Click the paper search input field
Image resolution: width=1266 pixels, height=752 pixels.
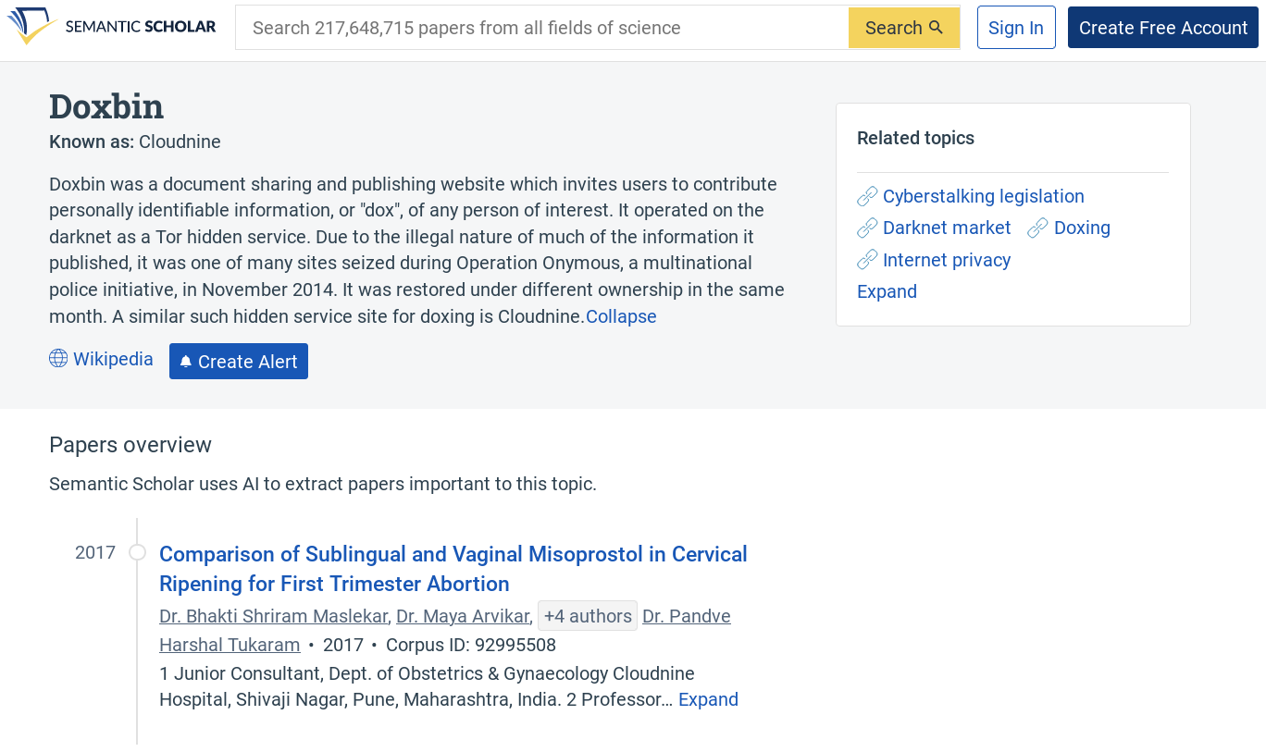542,28
